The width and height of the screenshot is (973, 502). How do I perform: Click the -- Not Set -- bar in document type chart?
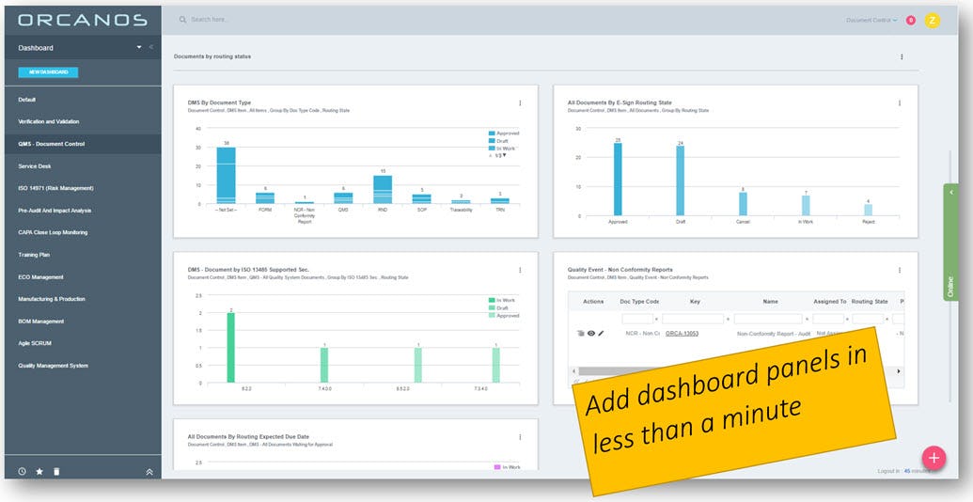pyautogui.click(x=226, y=176)
